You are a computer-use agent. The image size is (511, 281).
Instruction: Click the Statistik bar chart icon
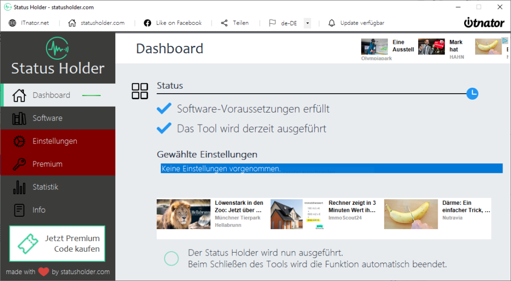(x=19, y=187)
